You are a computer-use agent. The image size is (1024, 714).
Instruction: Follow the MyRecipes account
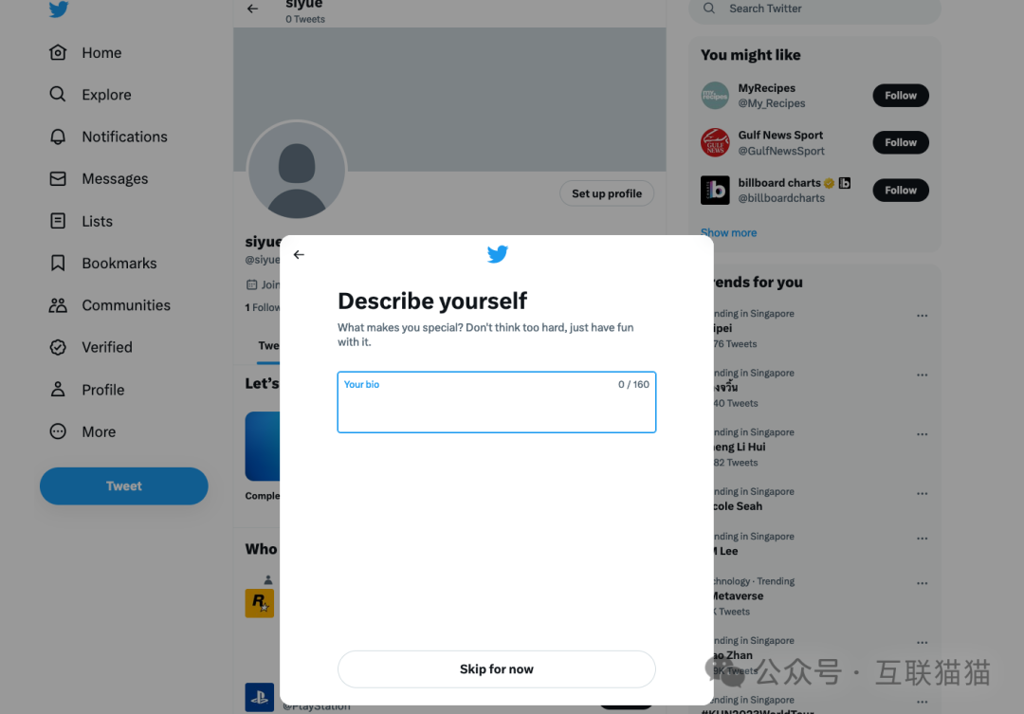[x=901, y=96]
